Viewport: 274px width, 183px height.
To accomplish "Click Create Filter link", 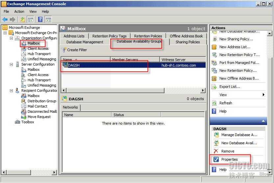I will pos(77,50).
